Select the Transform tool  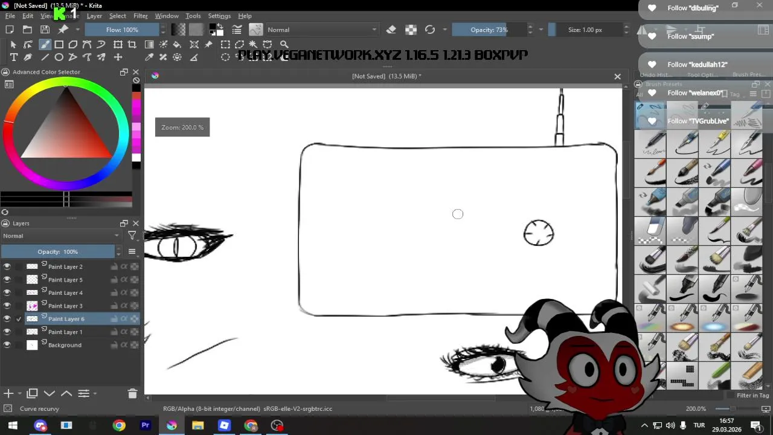(x=118, y=44)
